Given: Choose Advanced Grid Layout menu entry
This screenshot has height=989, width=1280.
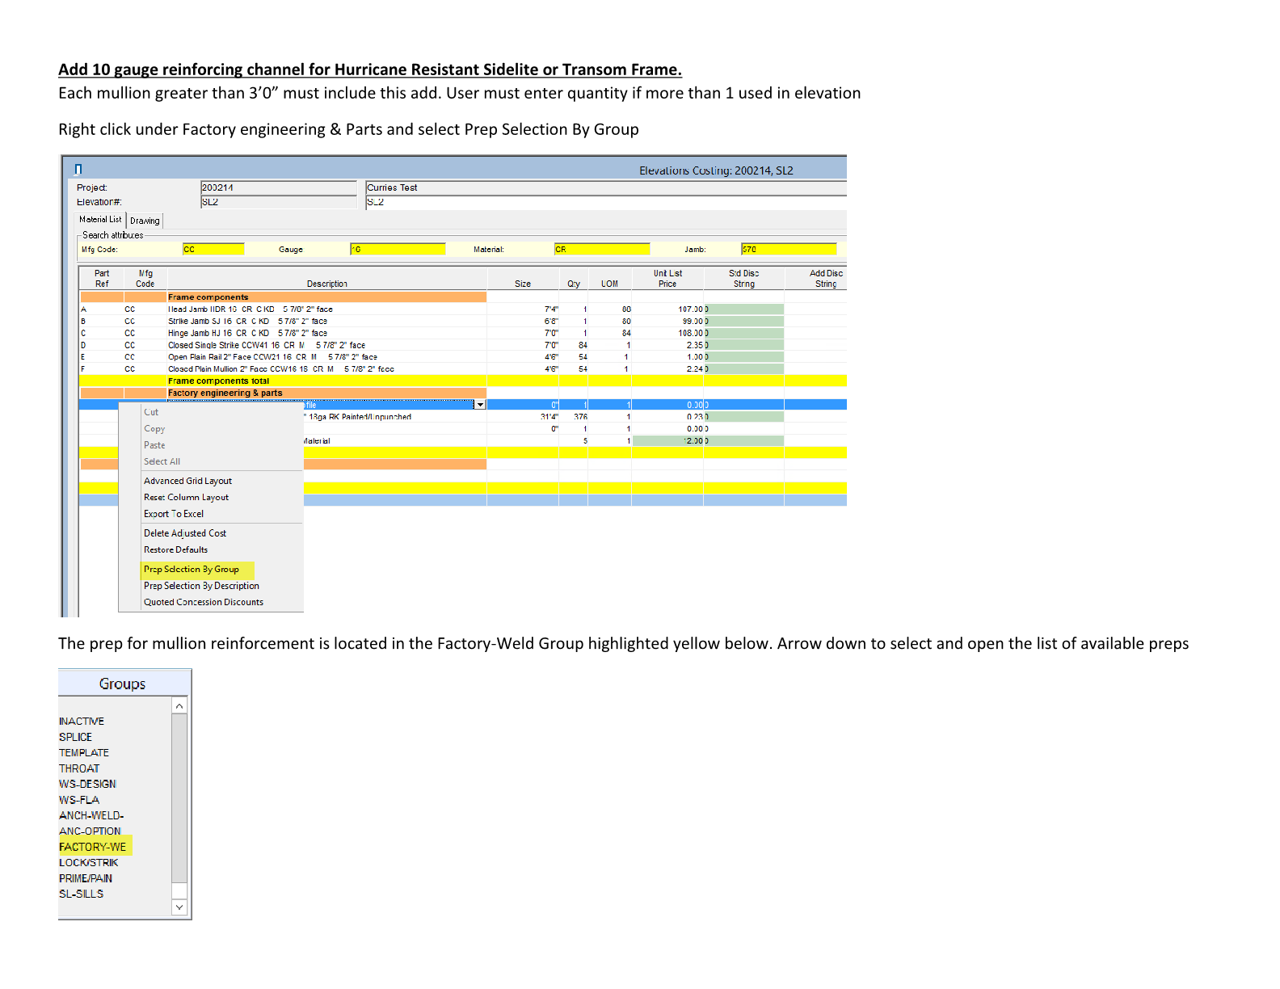Looking at the screenshot, I should (187, 481).
